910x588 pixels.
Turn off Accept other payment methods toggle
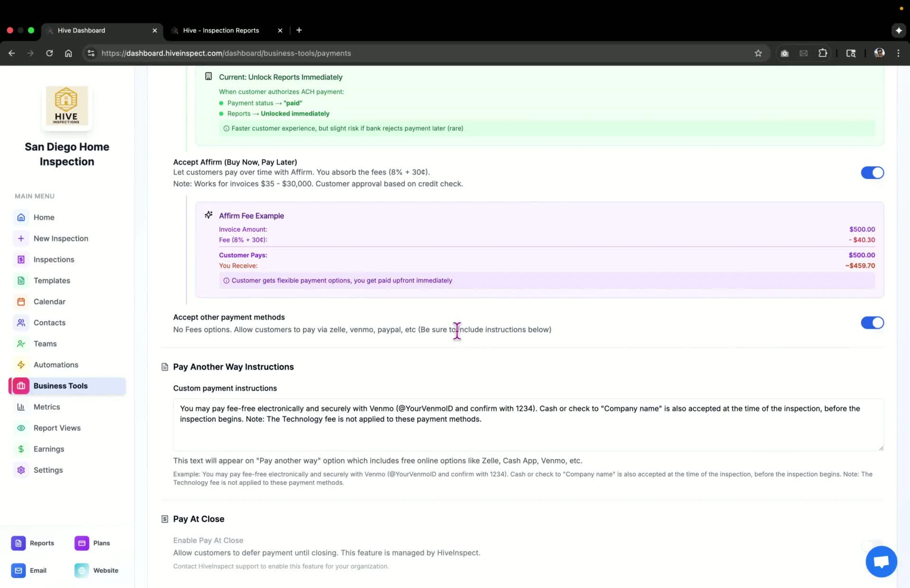pyautogui.click(x=872, y=323)
